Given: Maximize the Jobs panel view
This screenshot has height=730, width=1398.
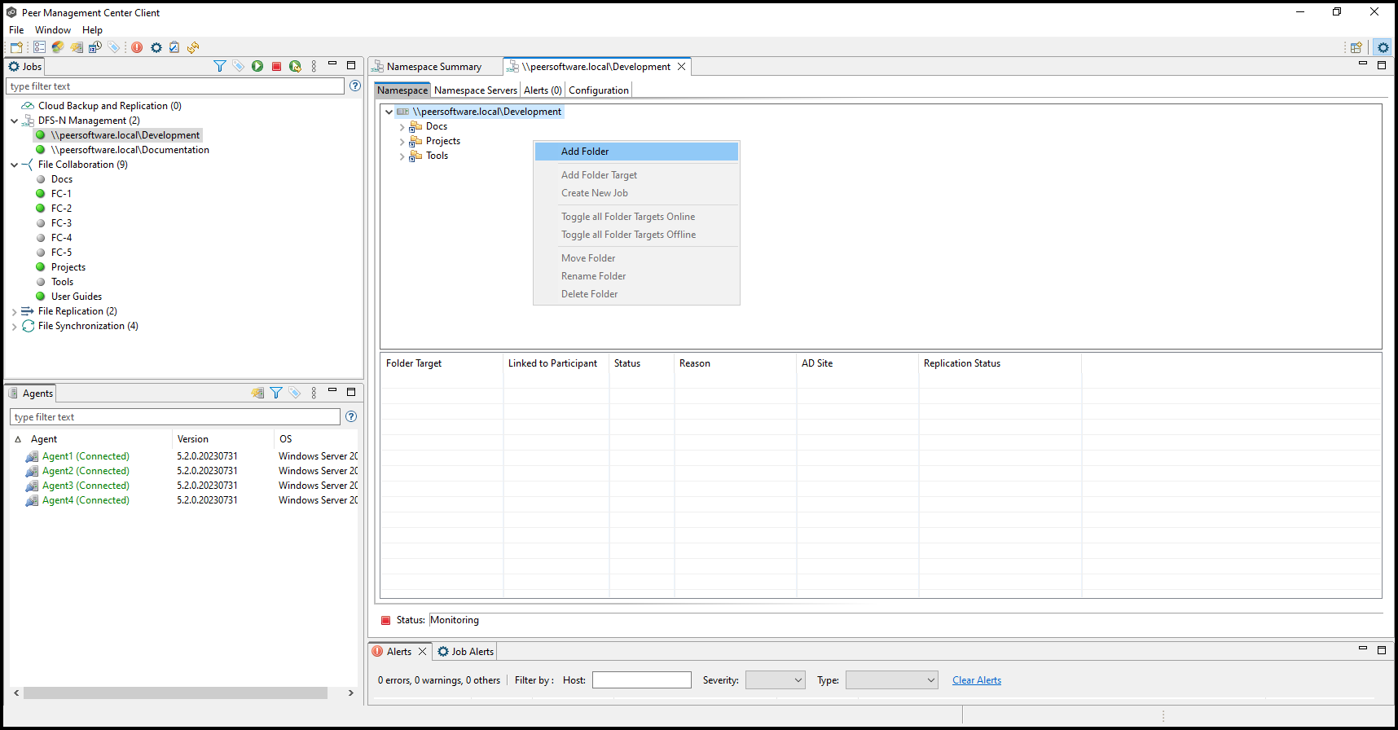Looking at the screenshot, I should (351, 65).
